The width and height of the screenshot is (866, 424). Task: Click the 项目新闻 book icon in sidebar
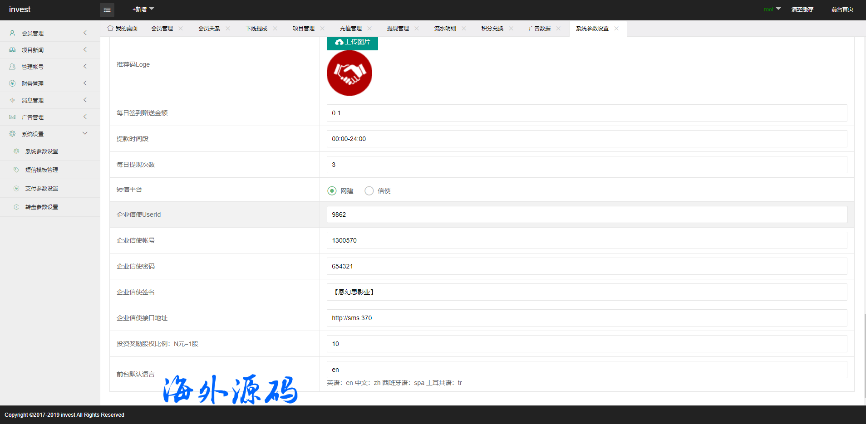[12, 50]
